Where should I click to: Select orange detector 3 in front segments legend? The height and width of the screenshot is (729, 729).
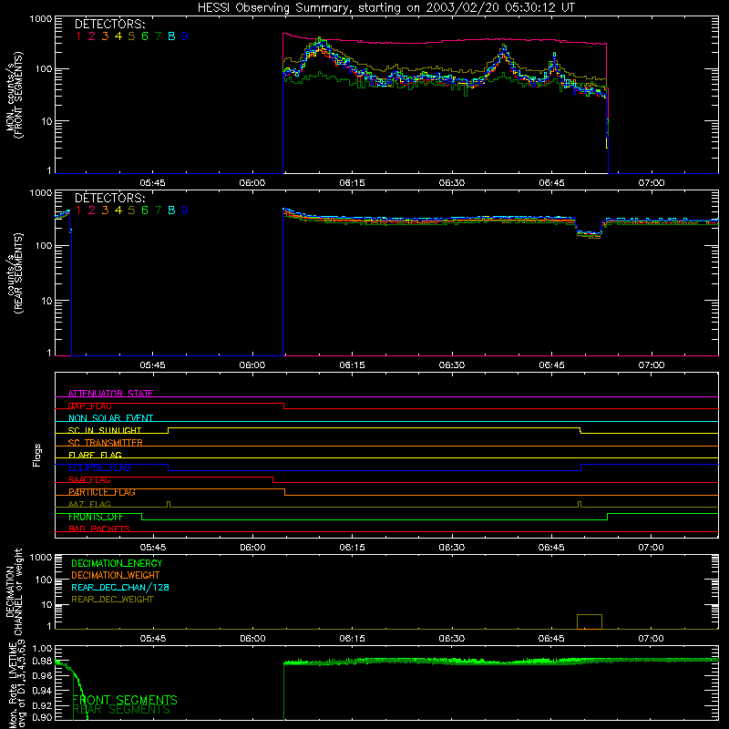(x=105, y=36)
